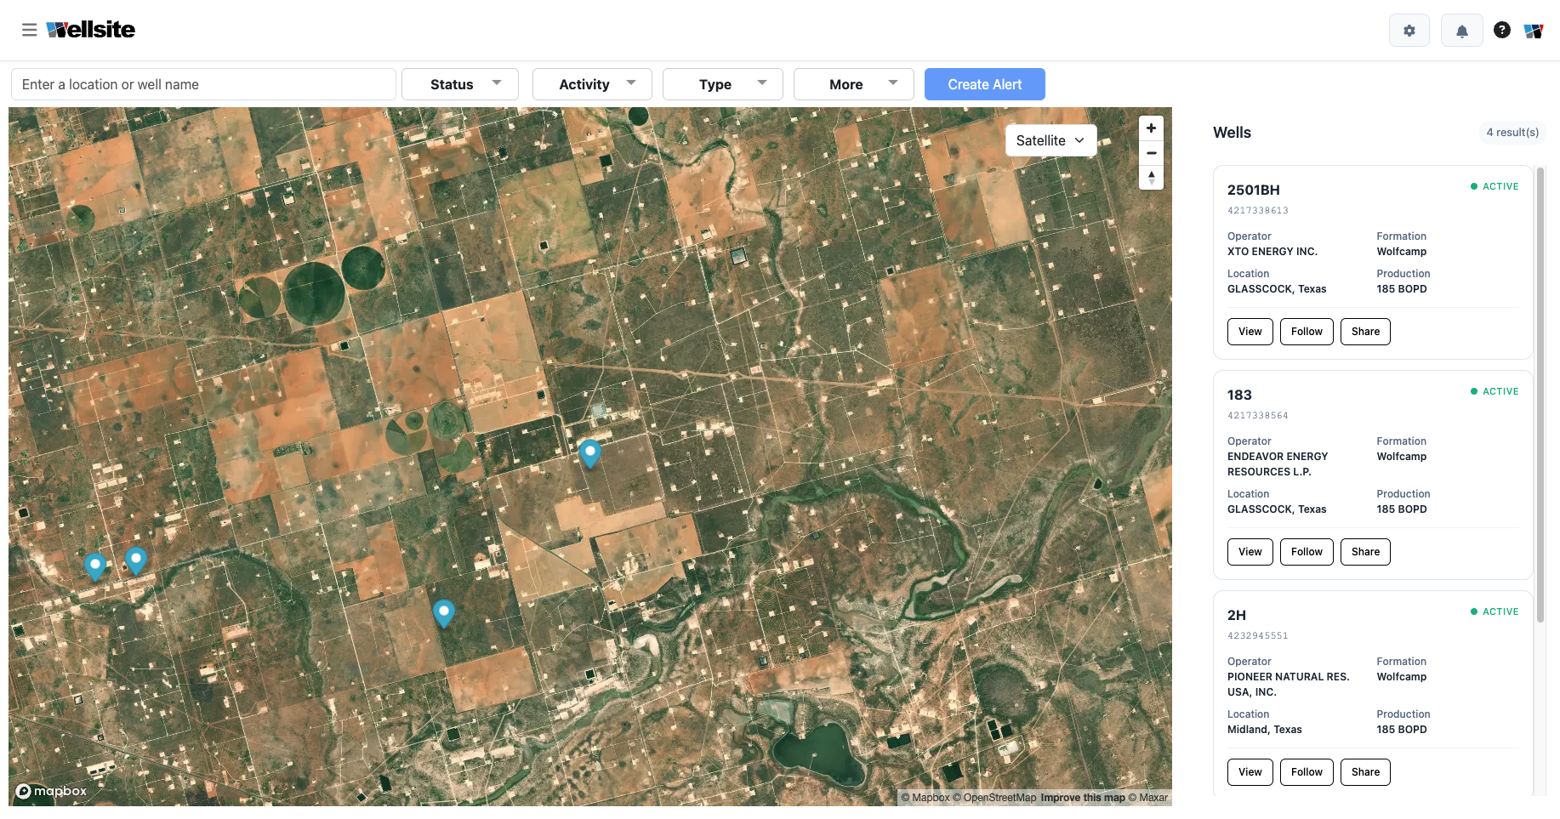Screen dimensions: 1560x819
Task: Click the wells list scrollbar
Action: (x=1540, y=395)
